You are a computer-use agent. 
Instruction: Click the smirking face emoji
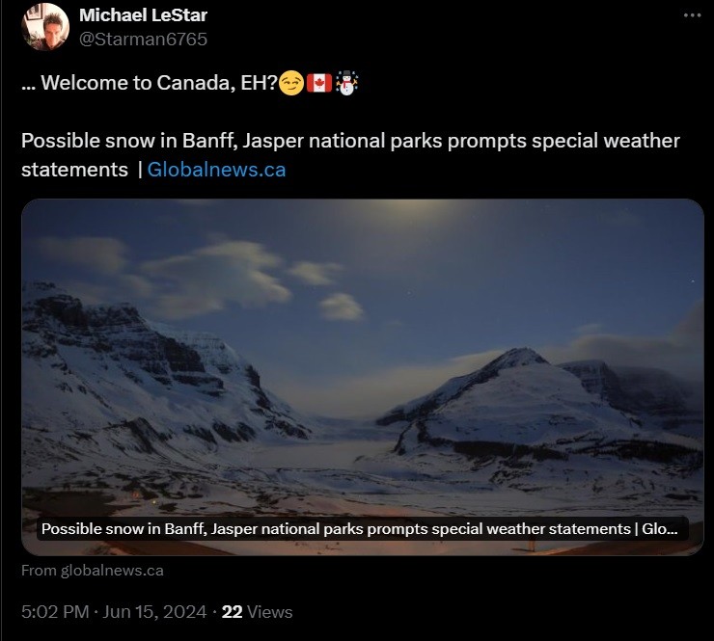point(291,83)
